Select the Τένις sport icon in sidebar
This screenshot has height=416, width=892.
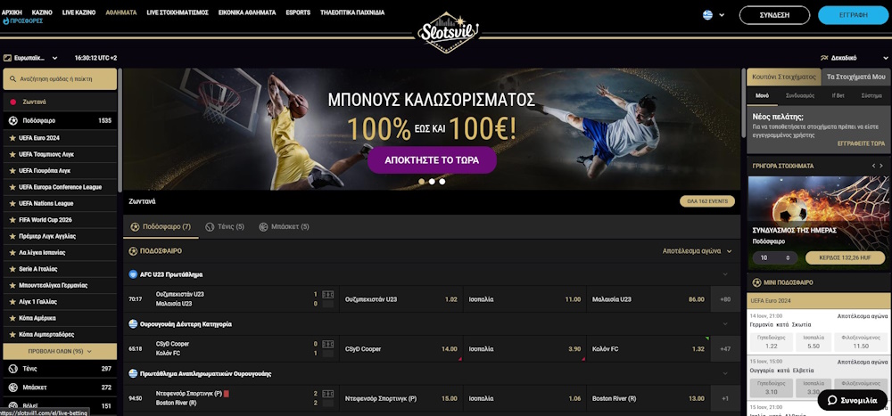click(x=13, y=369)
